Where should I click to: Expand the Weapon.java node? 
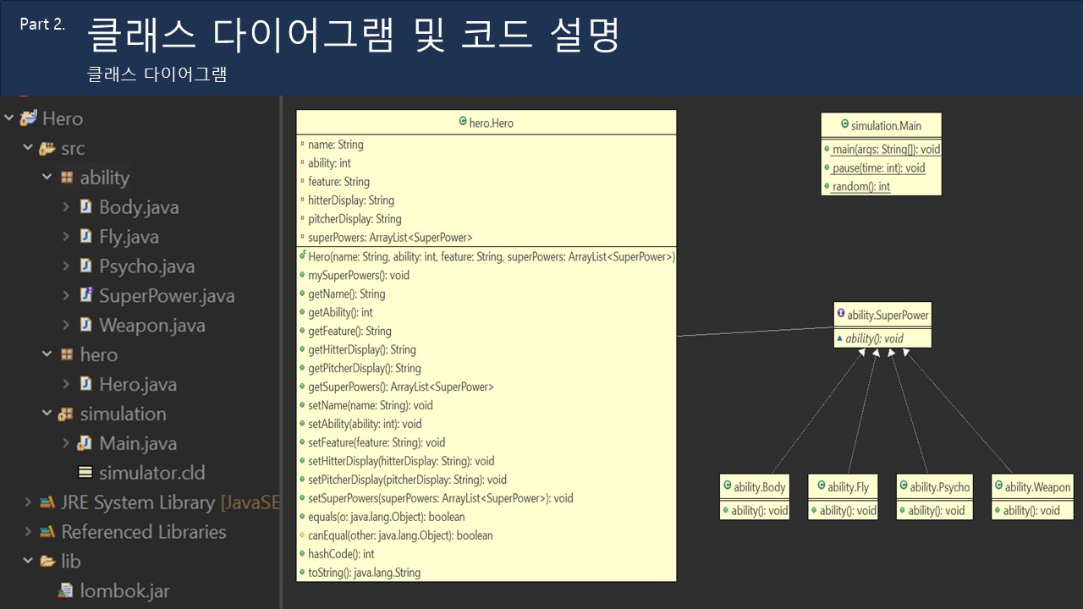coord(66,325)
